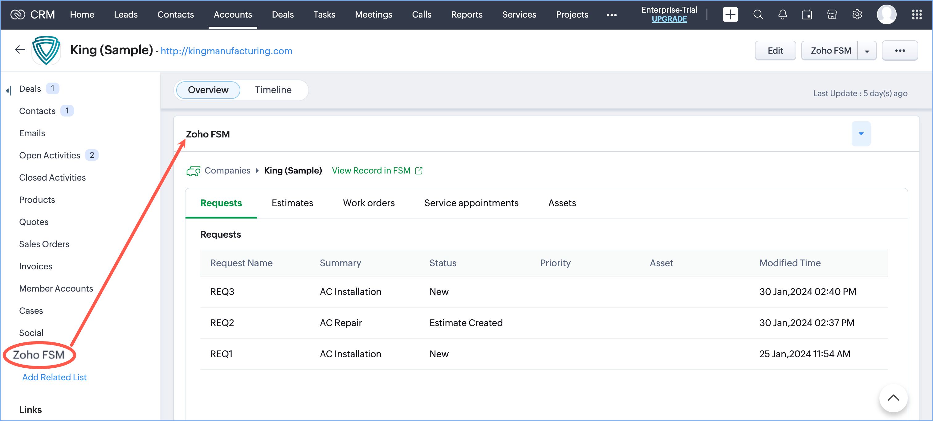
Task: Go back using the left arrow
Action: (x=20, y=50)
